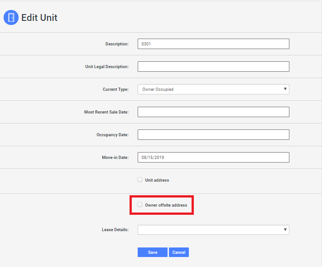Select the Occupancy Date input box

(x=213, y=135)
